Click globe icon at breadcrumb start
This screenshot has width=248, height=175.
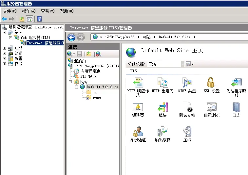95,37
